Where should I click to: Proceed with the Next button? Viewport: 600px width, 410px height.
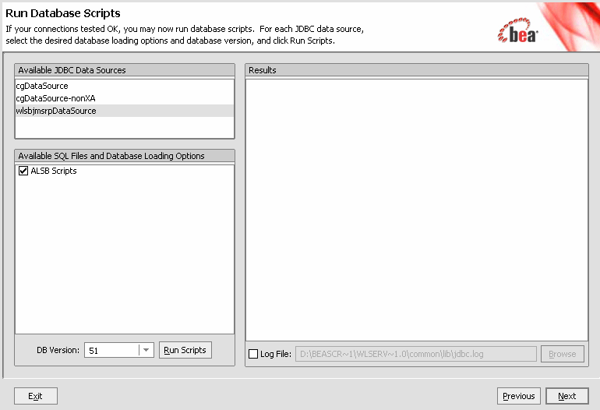(x=567, y=396)
